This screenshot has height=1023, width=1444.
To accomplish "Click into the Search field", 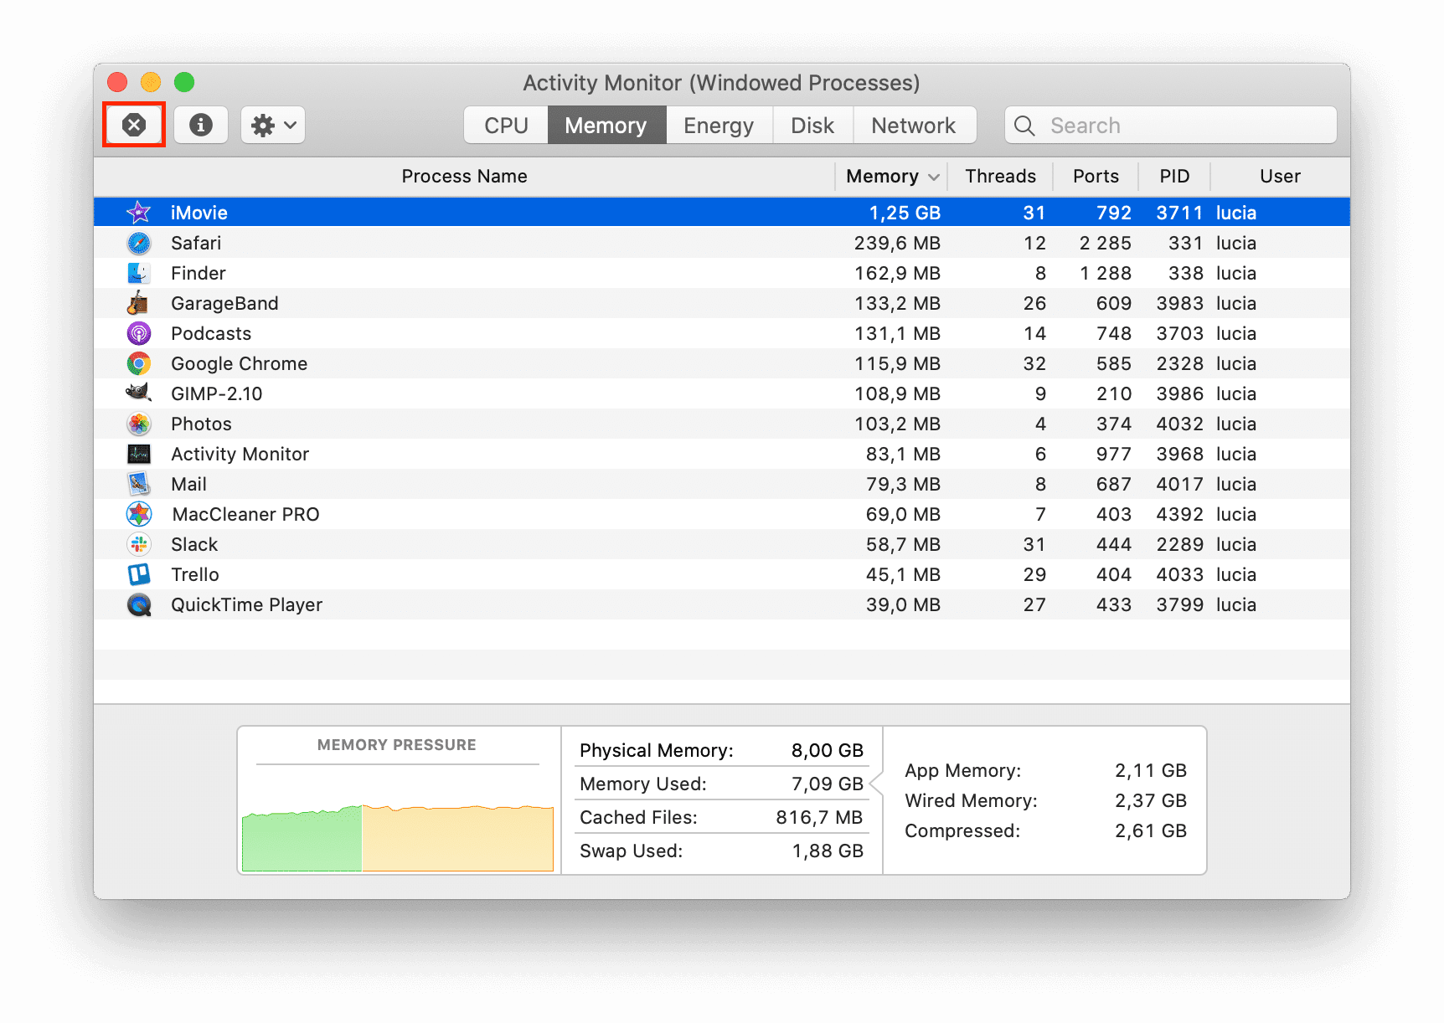I will point(1171,126).
